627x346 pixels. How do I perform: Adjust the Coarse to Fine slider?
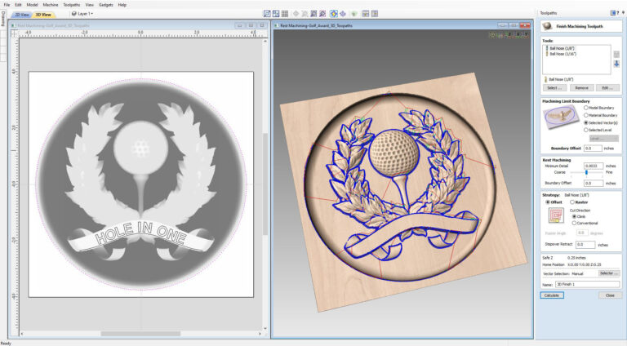pyautogui.click(x=587, y=172)
